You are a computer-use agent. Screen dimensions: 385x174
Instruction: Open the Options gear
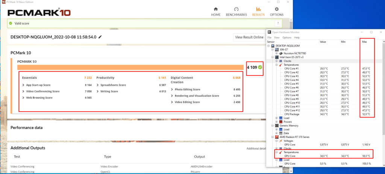coord(276,11)
